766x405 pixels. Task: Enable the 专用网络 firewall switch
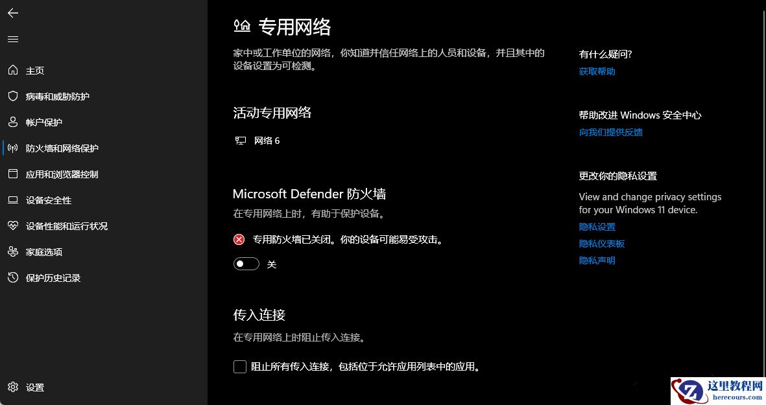246,264
